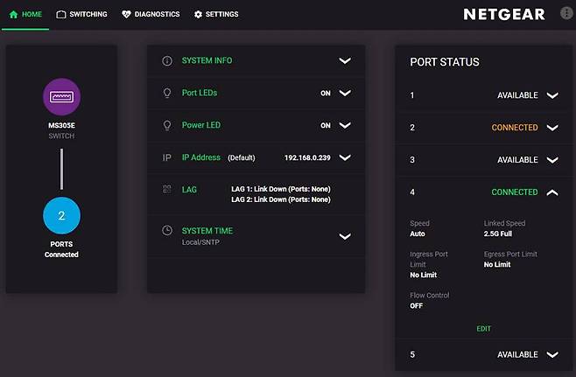Click the System Info circle icon
The image size is (576, 377).
pyautogui.click(x=167, y=61)
